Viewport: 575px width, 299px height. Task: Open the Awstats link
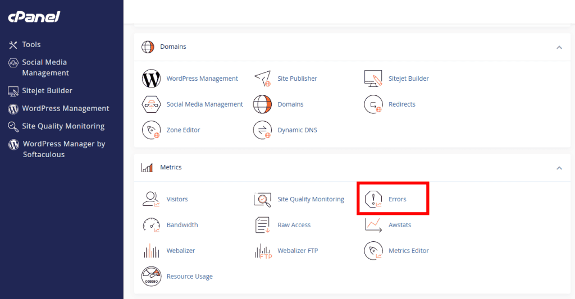(x=400, y=225)
